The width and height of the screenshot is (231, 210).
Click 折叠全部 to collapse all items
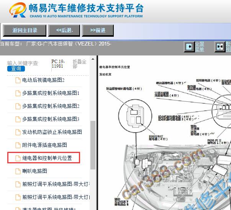79,63
